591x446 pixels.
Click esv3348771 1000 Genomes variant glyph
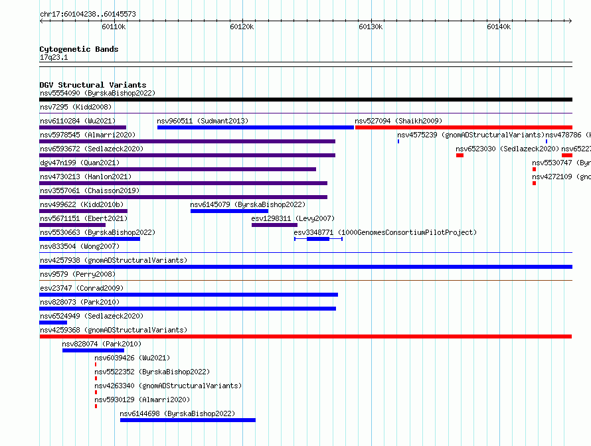319,239
